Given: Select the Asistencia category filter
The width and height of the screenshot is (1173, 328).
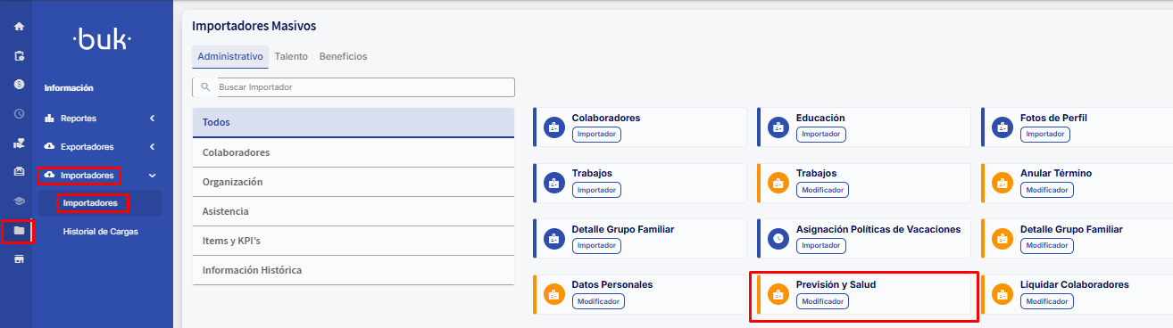Looking at the screenshot, I should (x=354, y=211).
